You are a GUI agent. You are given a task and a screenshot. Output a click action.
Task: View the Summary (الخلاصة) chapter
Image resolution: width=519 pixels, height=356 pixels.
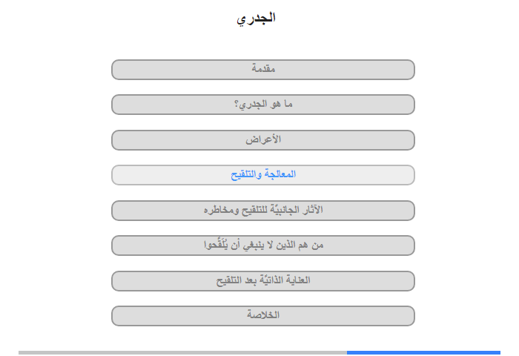click(263, 316)
